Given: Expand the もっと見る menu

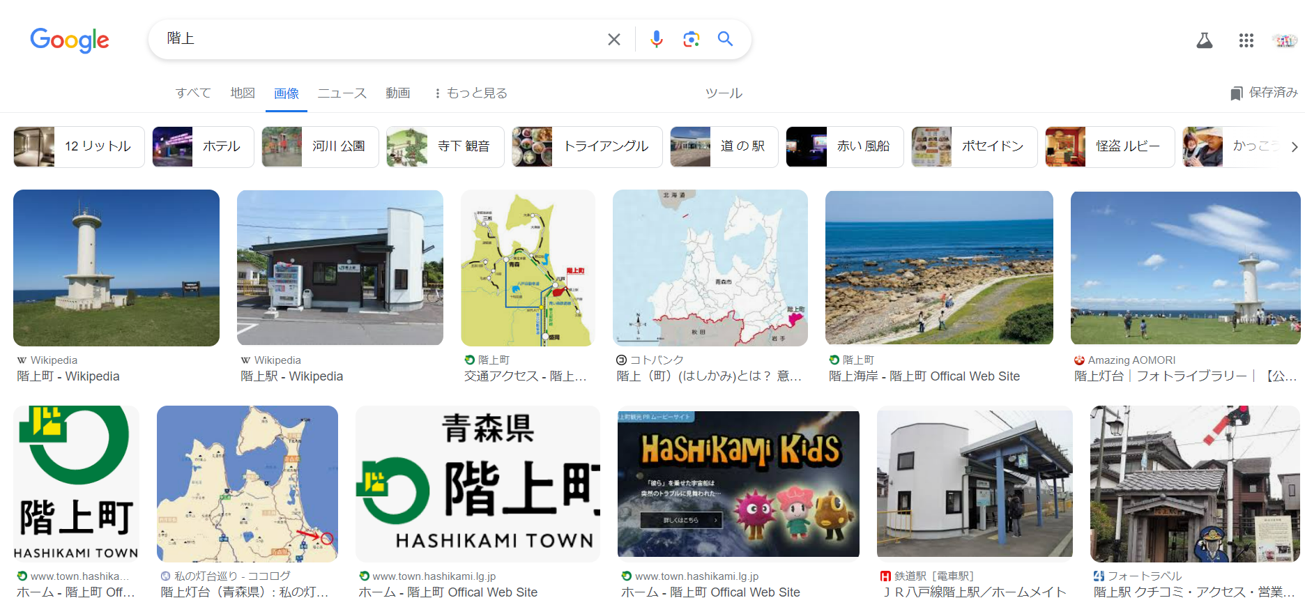Looking at the screenshot, I should 471,93.
